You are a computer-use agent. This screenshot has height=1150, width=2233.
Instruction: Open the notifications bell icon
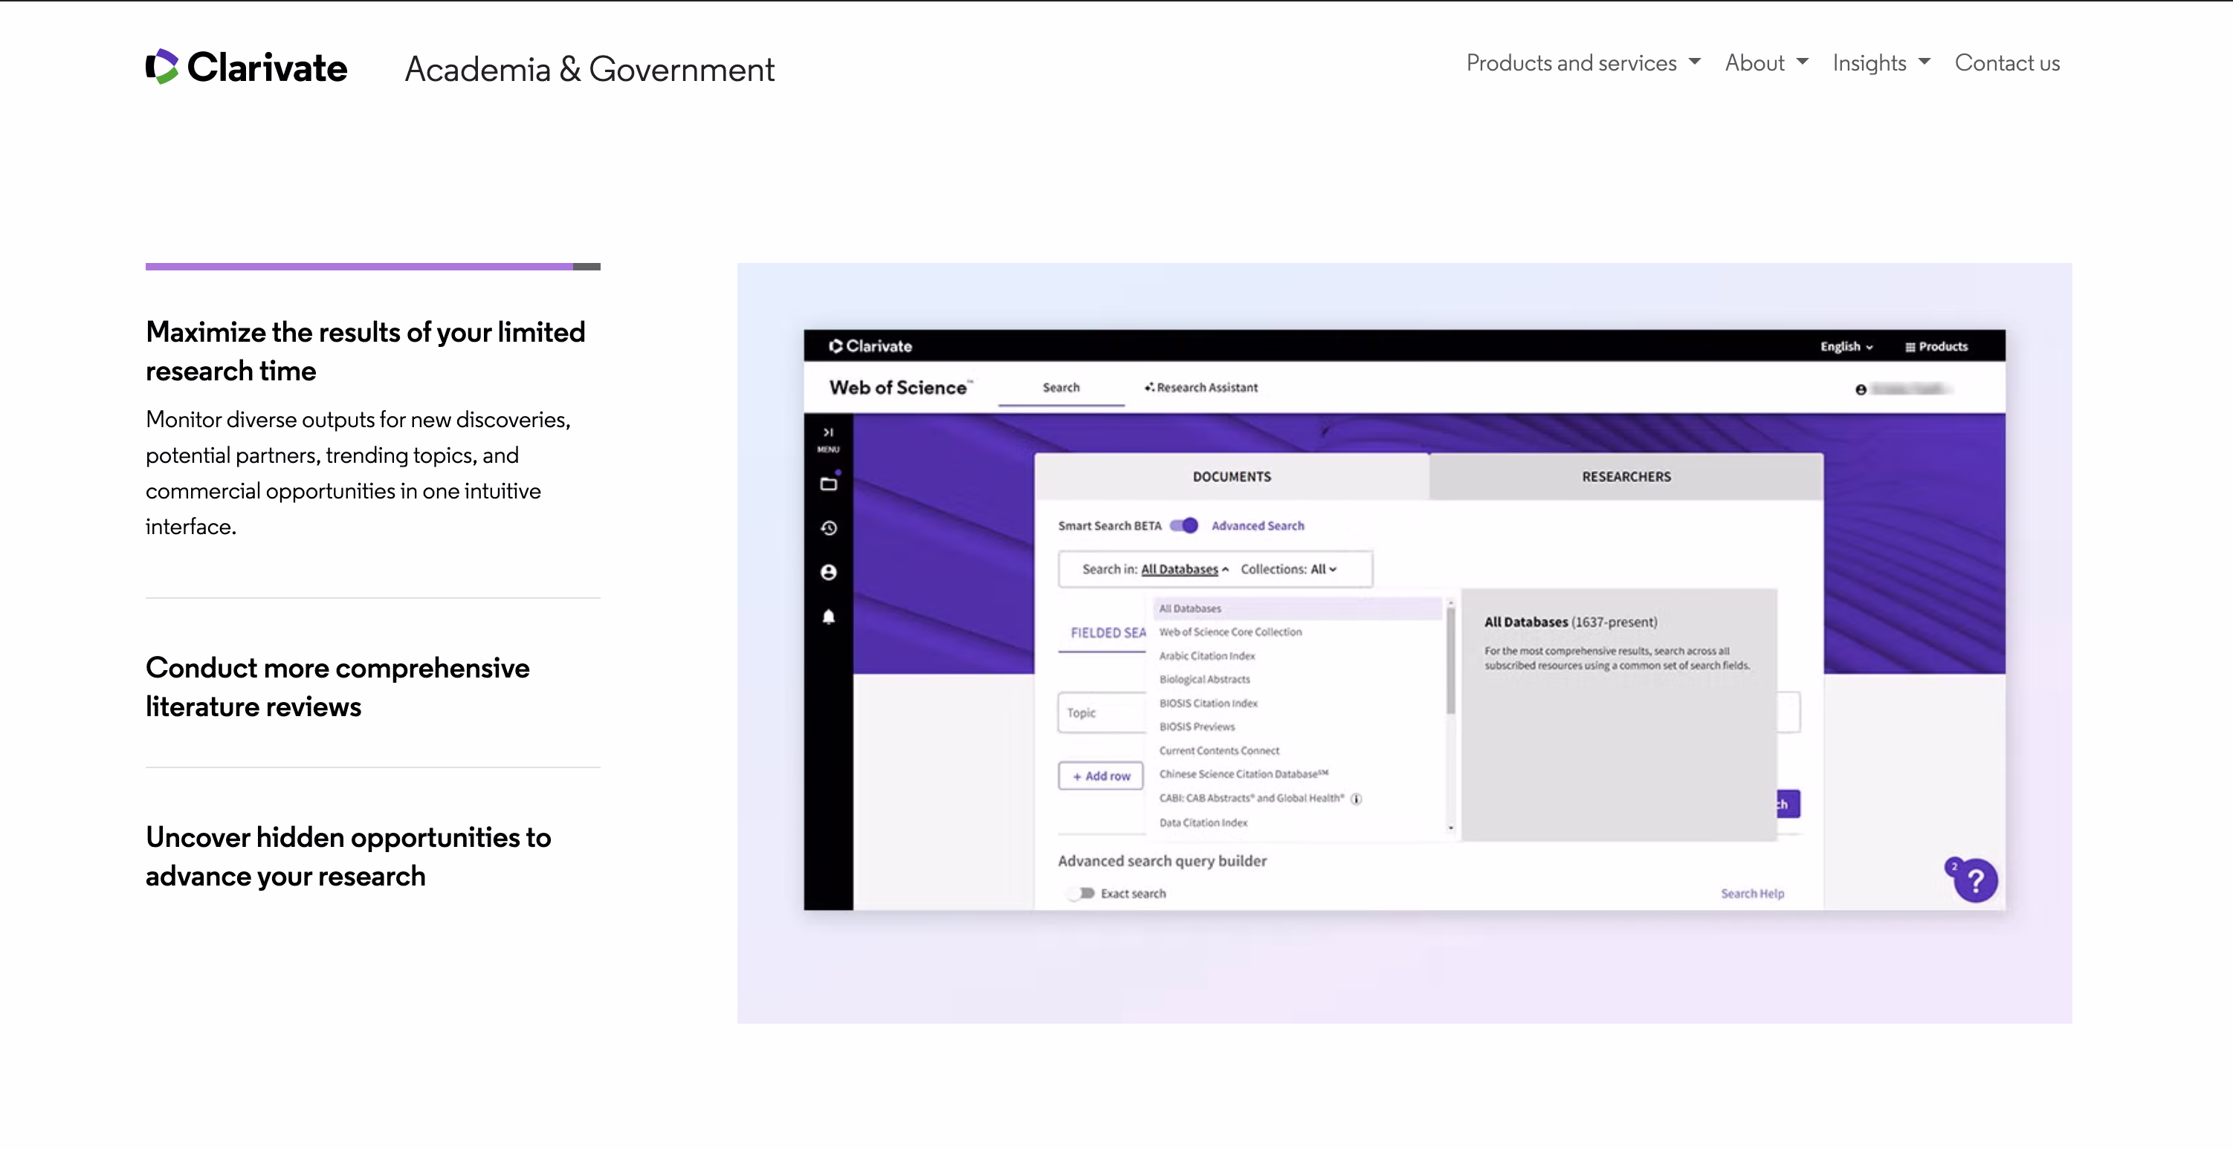pos(829,616)
